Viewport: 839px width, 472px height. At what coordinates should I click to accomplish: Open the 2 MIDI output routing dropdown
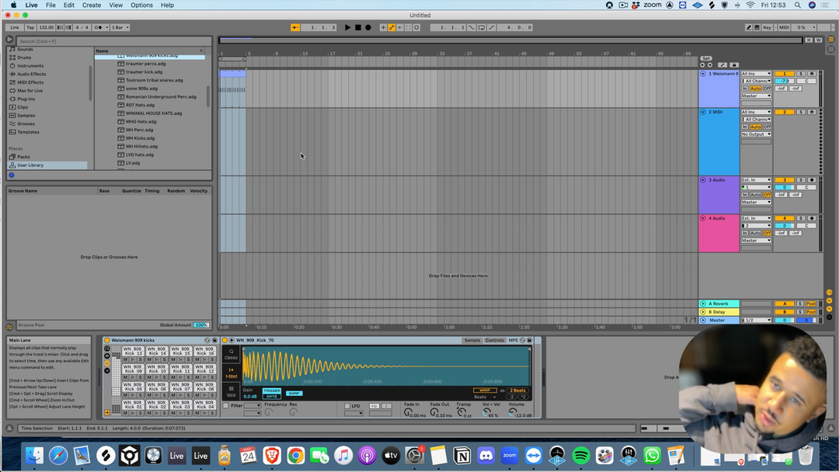tap(756, 134)
